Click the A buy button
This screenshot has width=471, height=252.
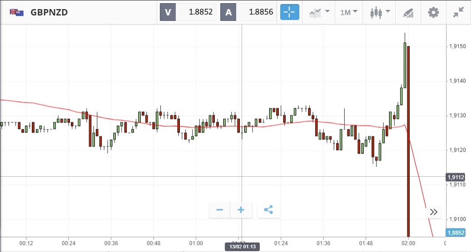(x=228, y=12)
